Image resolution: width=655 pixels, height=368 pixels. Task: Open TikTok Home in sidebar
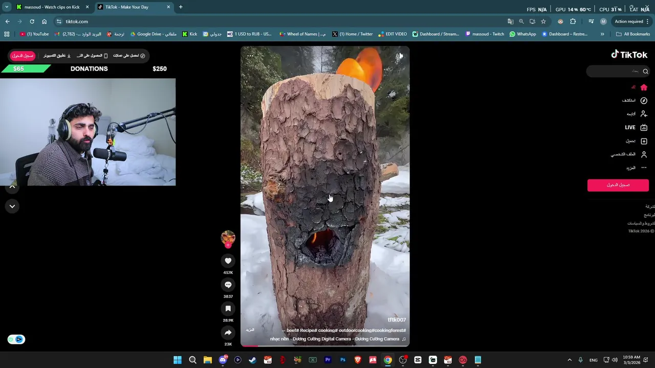click(644, 87)
